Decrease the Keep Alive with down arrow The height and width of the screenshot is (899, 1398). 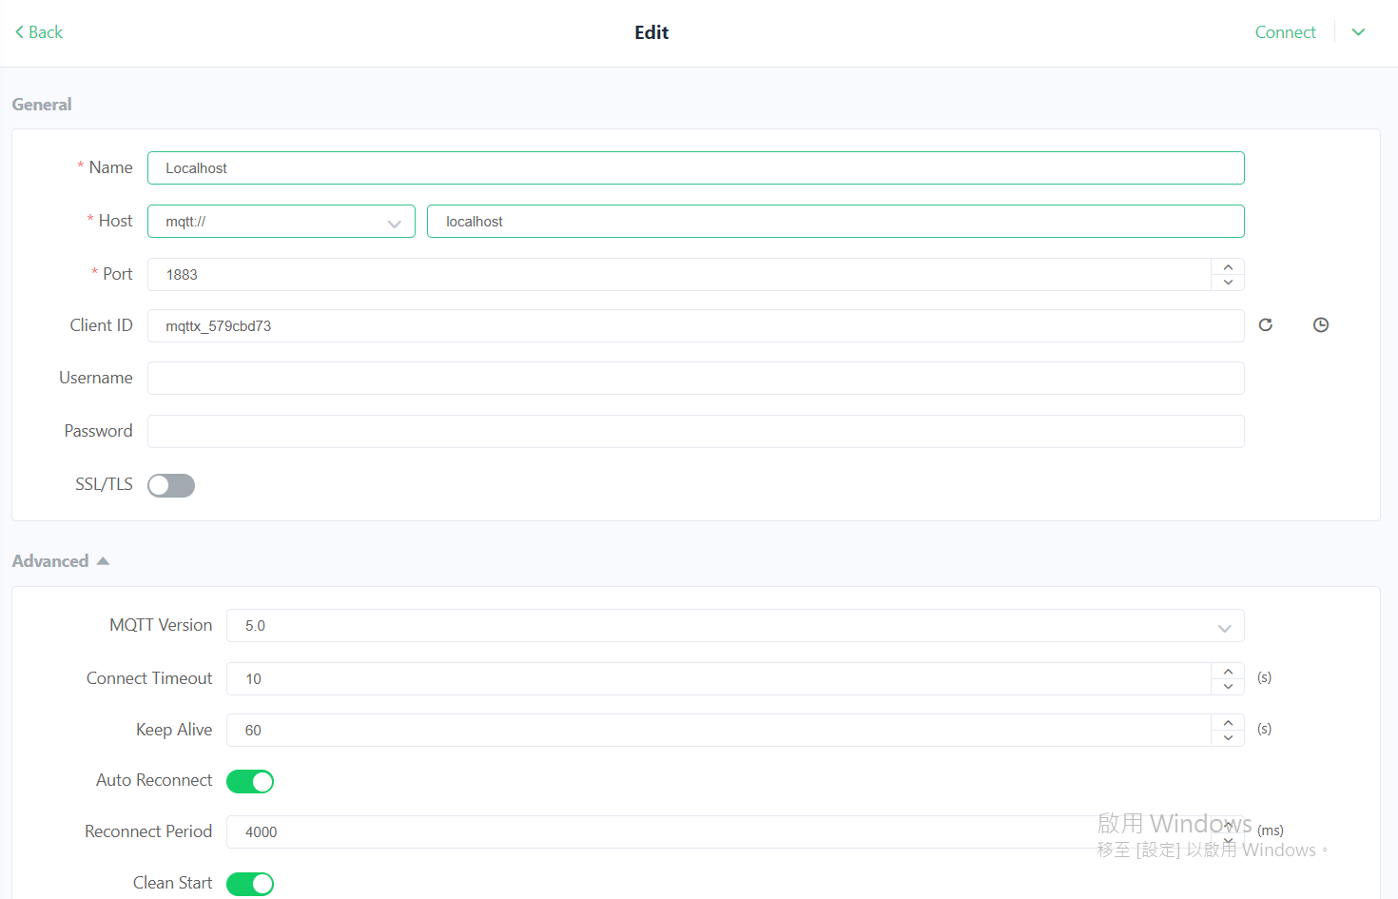(x=1228, y=738)
